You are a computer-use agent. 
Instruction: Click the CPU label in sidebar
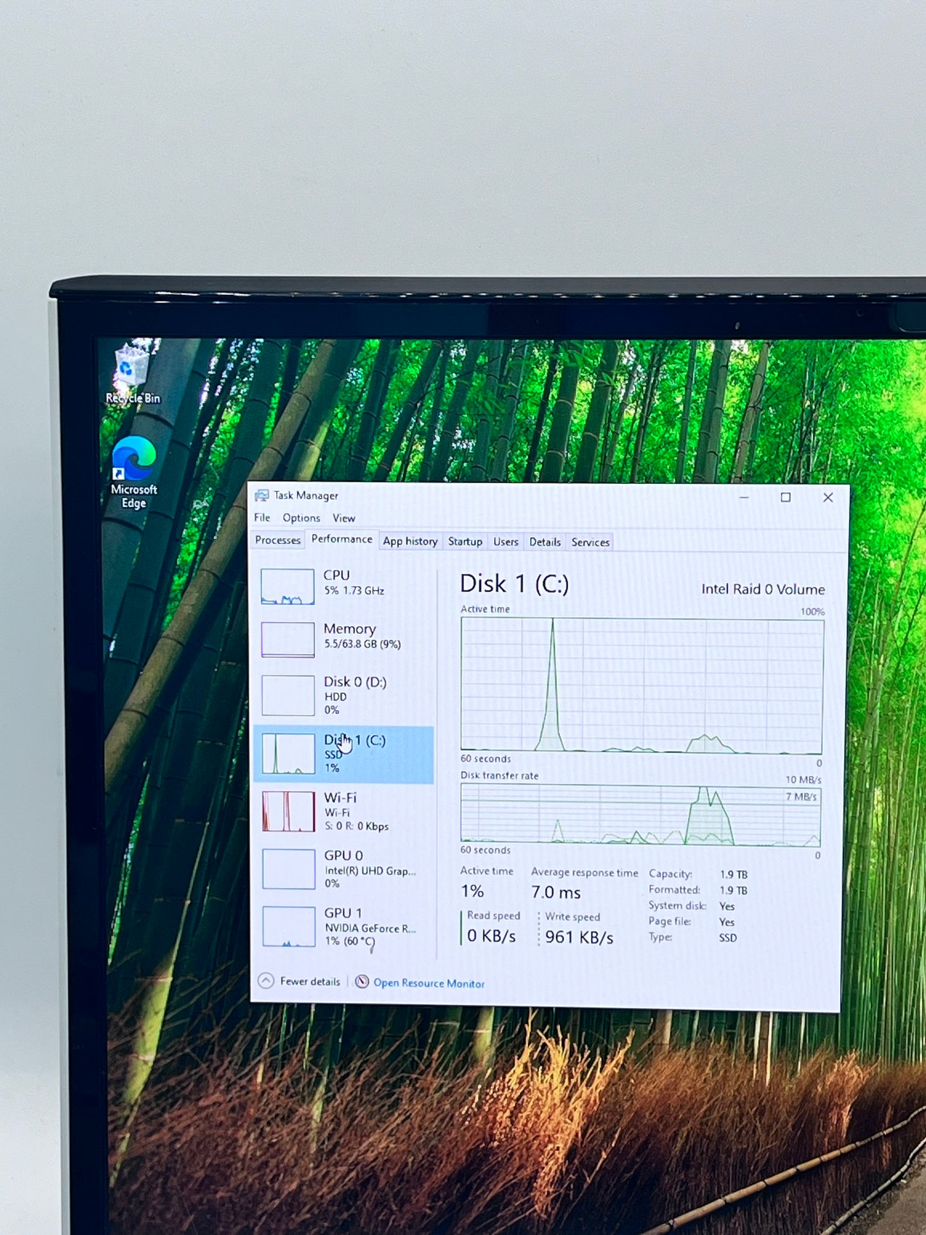click(x=336, y=575)
